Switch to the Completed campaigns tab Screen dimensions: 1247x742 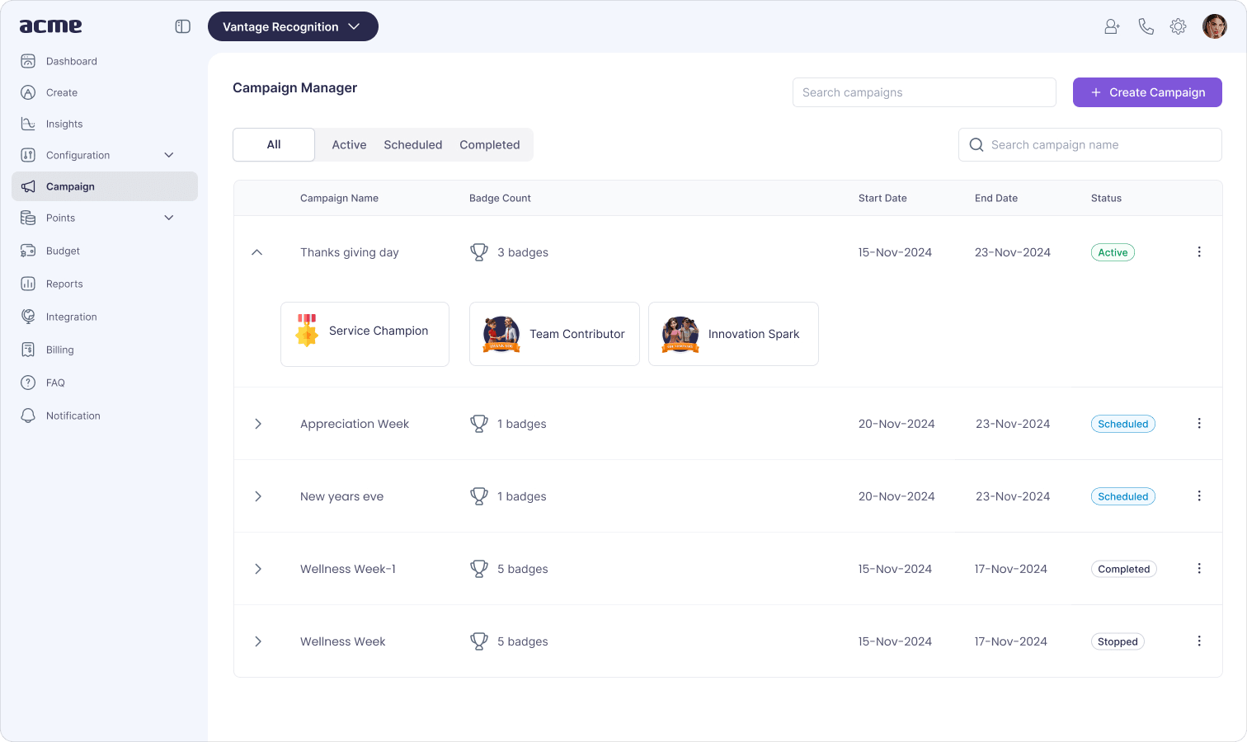coord(489,144)
